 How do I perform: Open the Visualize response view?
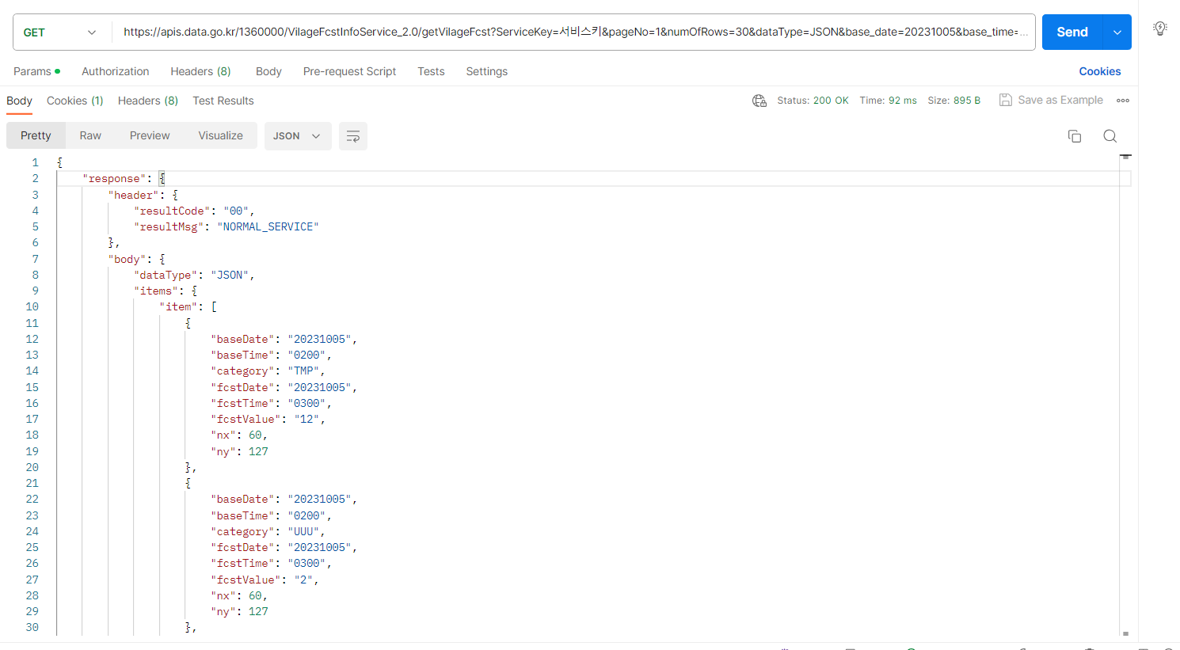221,135
